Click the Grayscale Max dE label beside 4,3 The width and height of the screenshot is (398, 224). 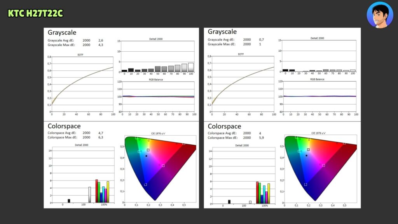pos(61,45)
